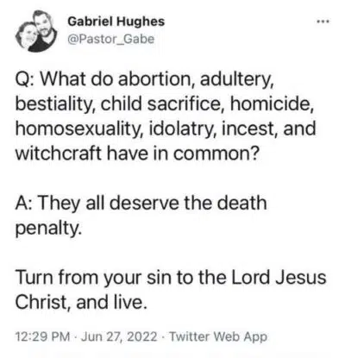Click the word 'homicide' in the tweet
The image size is (345, 358).
point(270,104)
